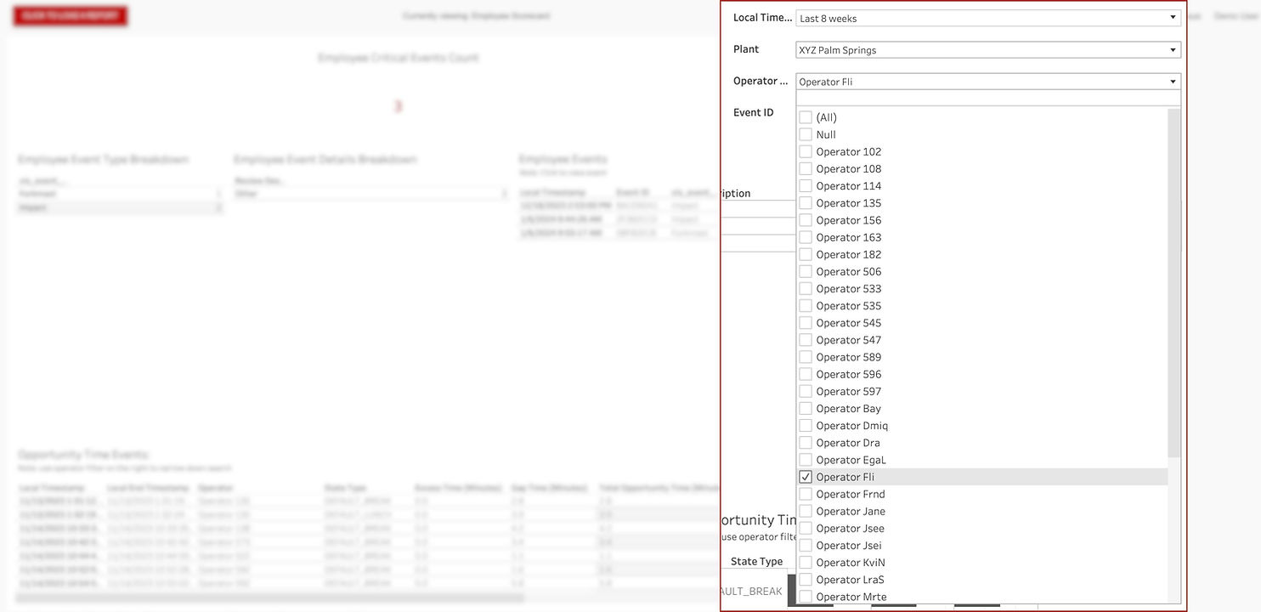Select Operator 589 checkbox
The image size is (1261, 612).
point(806,357)
